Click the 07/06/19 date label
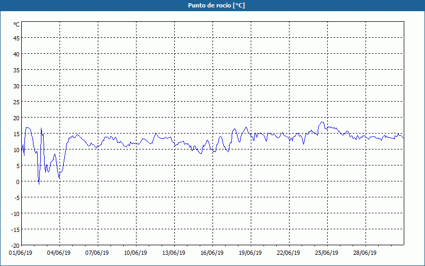This screenshot has height=266, width=425. [x=97, y=253]
